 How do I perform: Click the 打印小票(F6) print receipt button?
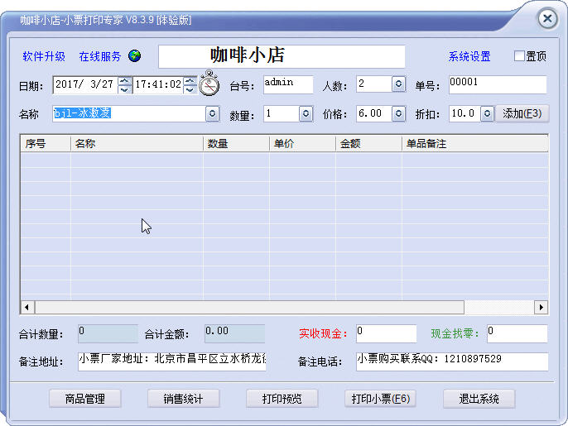380,399
